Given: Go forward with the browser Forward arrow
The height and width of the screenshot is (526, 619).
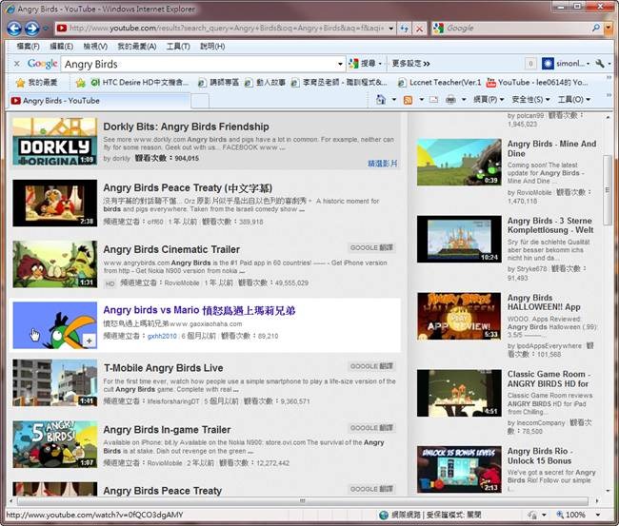Looking at the screenshot, I should pyautogui.click(x=32, y=29).
